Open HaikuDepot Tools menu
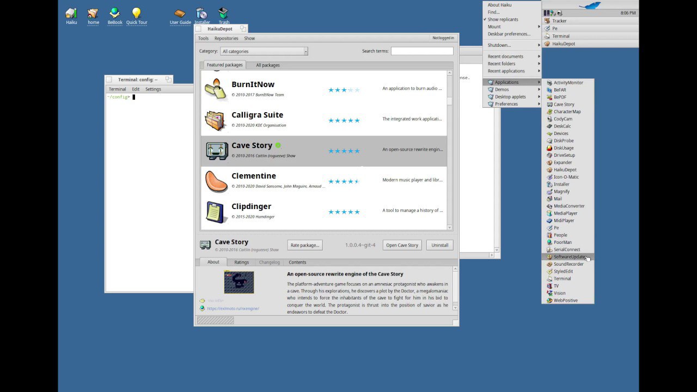This screenshot has height=392, width=697. click(203, 39)
